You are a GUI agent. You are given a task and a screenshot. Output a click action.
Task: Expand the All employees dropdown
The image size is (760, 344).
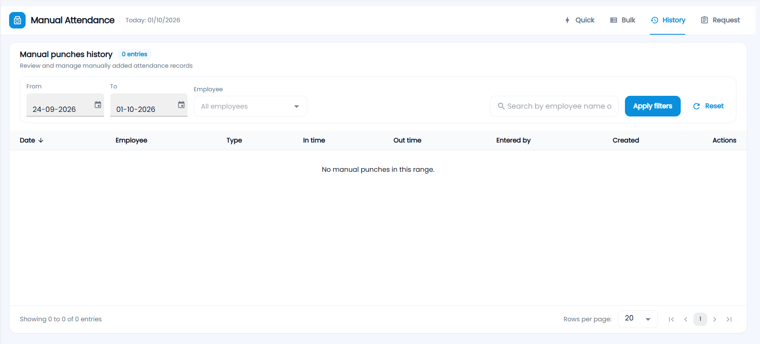tap(250, 106)
